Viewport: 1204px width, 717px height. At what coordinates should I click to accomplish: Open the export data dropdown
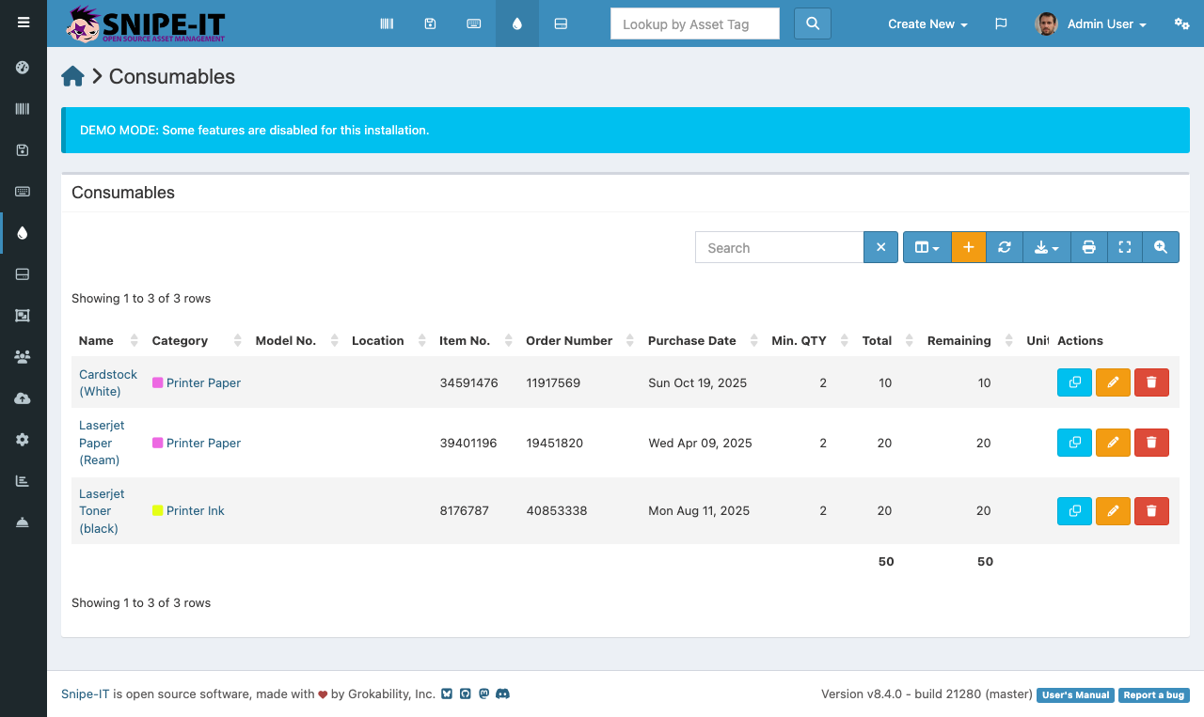[x=1046, y=247]
